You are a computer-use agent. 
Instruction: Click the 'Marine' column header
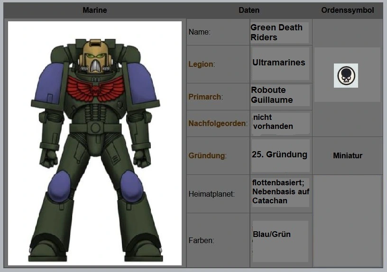(95, 10)
